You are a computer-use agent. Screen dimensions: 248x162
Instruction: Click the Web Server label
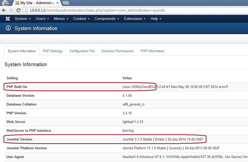point(16,122)
